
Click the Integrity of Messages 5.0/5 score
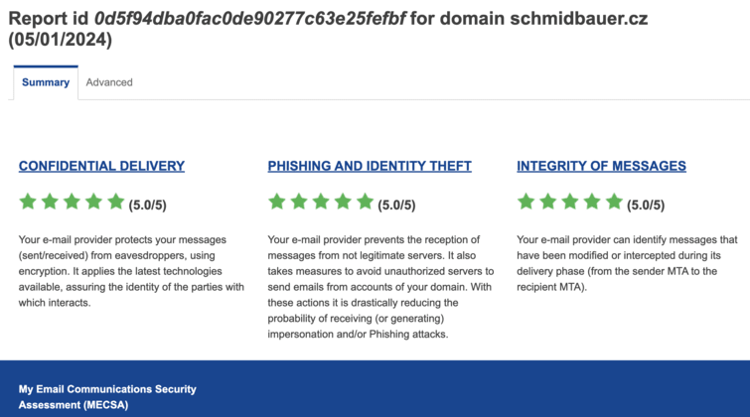point(646,206)
